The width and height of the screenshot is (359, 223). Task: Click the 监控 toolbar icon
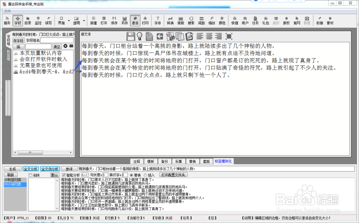click(38, 20)
